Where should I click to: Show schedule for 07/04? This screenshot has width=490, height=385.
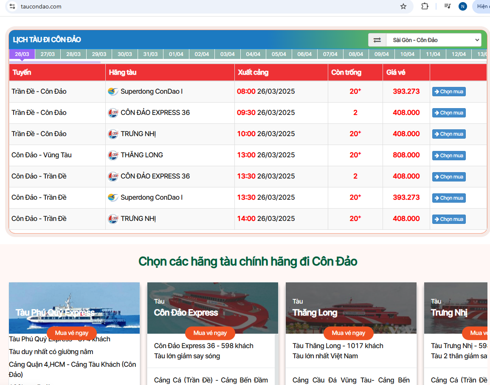330,54
